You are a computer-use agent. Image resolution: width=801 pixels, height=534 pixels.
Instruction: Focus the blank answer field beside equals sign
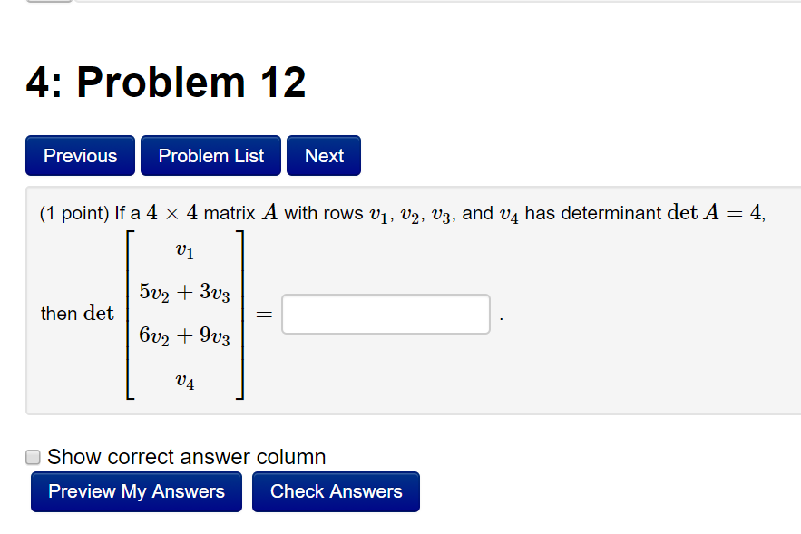tap(385, 313)
